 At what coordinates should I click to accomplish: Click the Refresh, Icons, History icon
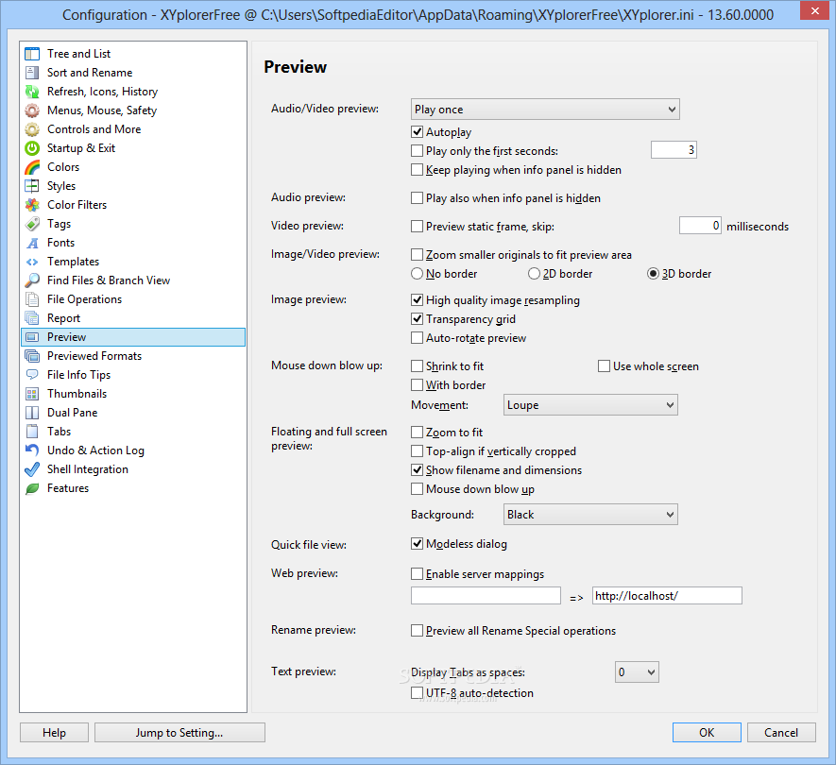tap(32, 92)
